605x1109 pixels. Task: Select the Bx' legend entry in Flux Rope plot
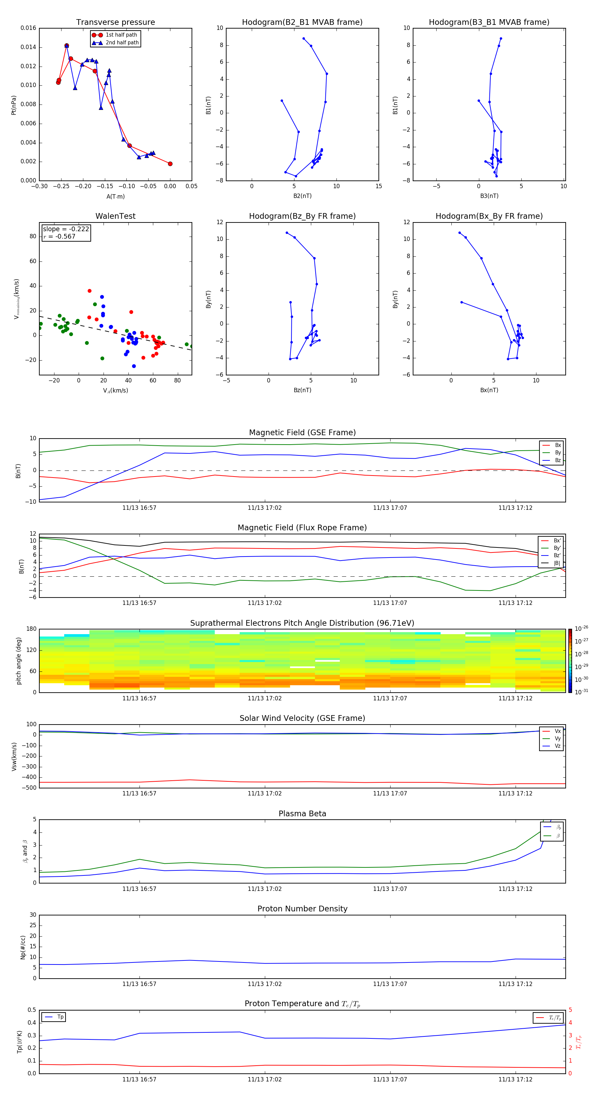click(551, 541)
